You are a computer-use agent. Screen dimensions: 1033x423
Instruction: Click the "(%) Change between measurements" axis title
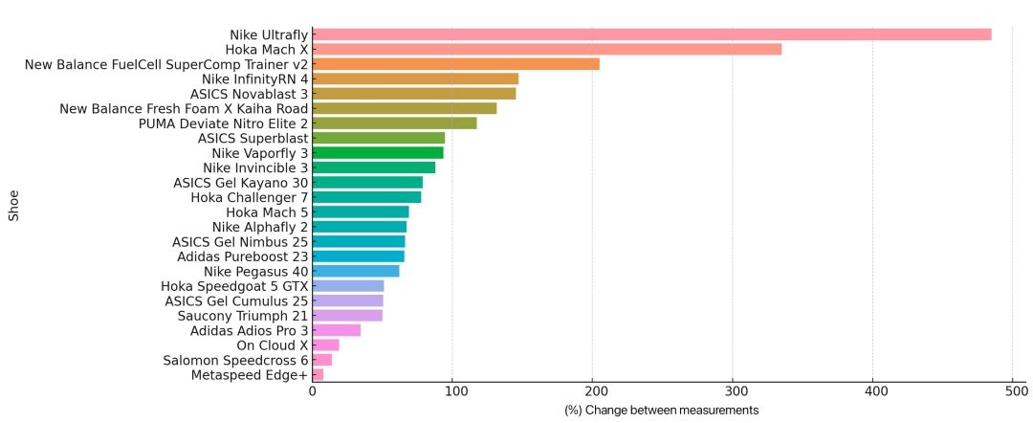[661, 411]
